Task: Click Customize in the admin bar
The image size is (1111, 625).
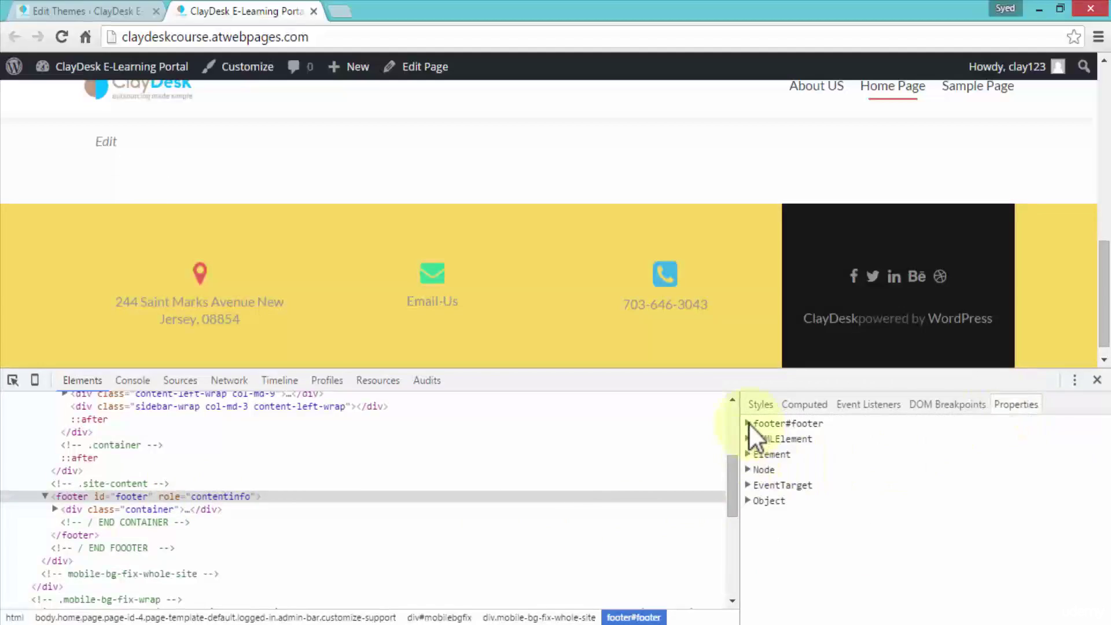Action: click(x=238, y=67)
